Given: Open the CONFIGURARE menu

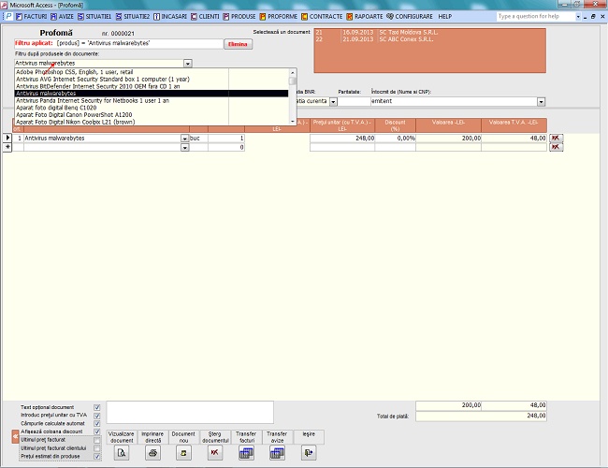Looking at the screenshot, I should (x=410, y=16).
